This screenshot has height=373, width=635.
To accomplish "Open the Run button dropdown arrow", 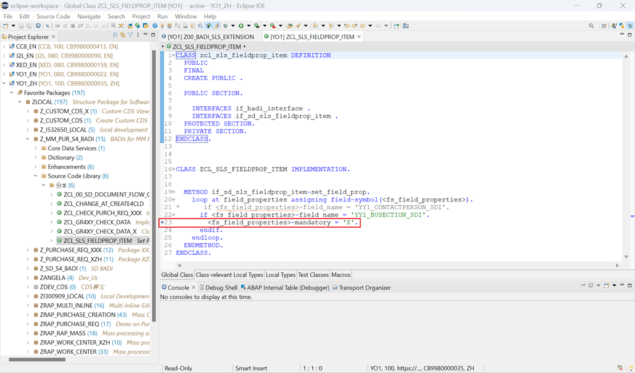I will pos(249,25).
